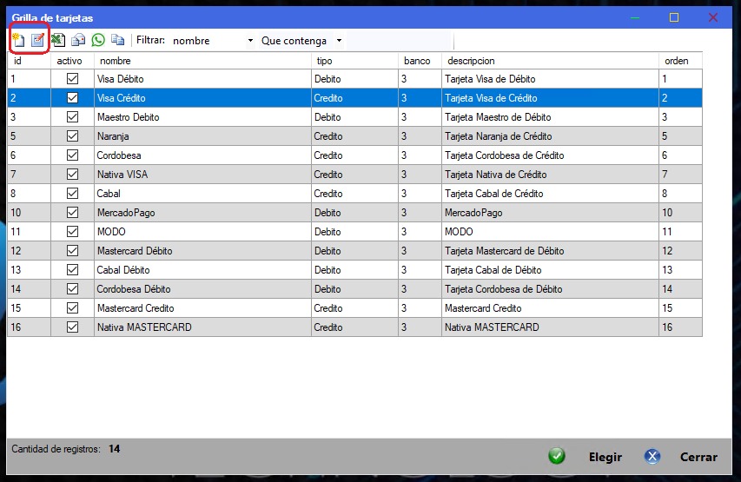This screenshot has width=741, height=482.
Task: Click the green check icon beside Elegir
Action: 557,456
